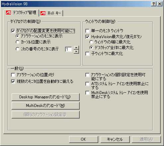Enable 子ウィンドウに最大化 checkbox

pyautogui.click(x=87, y=54)
